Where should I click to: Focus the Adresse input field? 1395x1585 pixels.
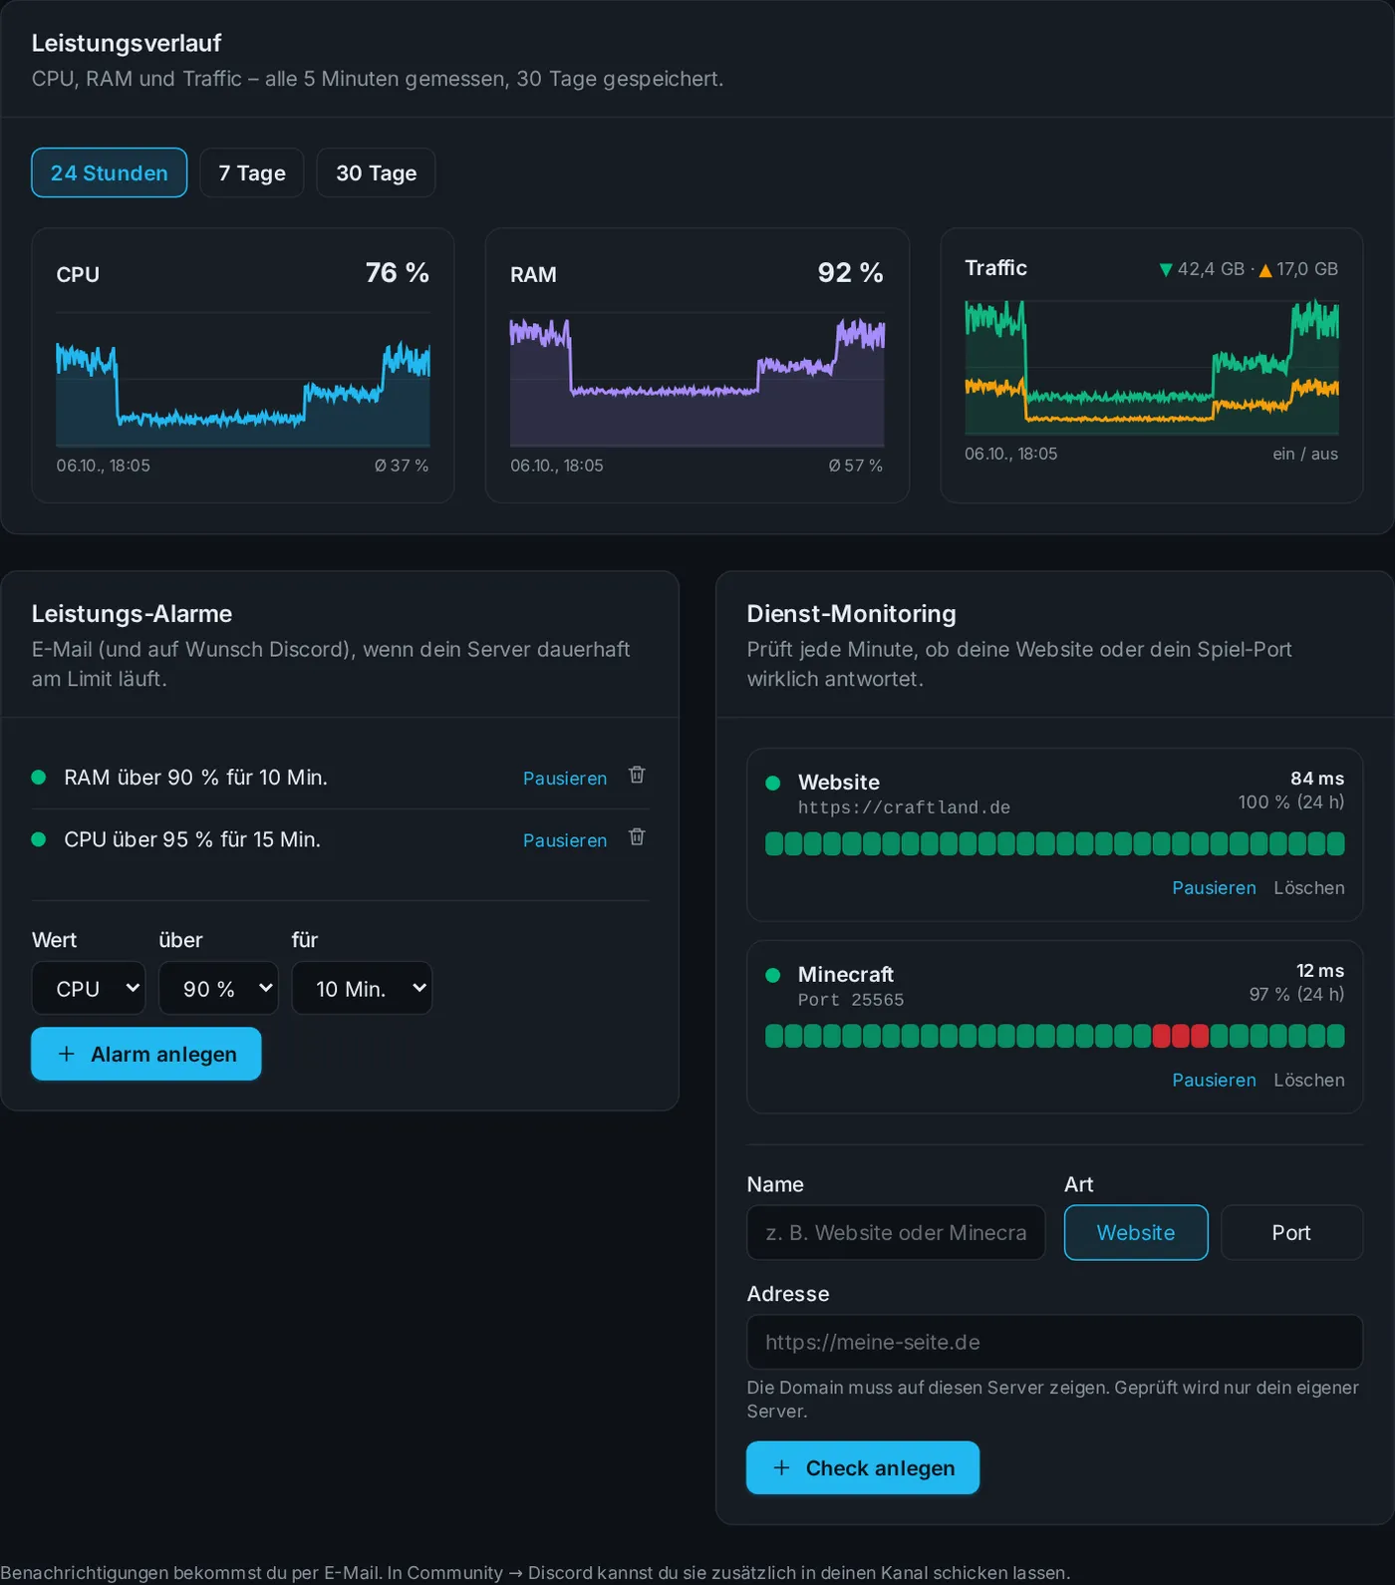click(x=1054, y=1342)
